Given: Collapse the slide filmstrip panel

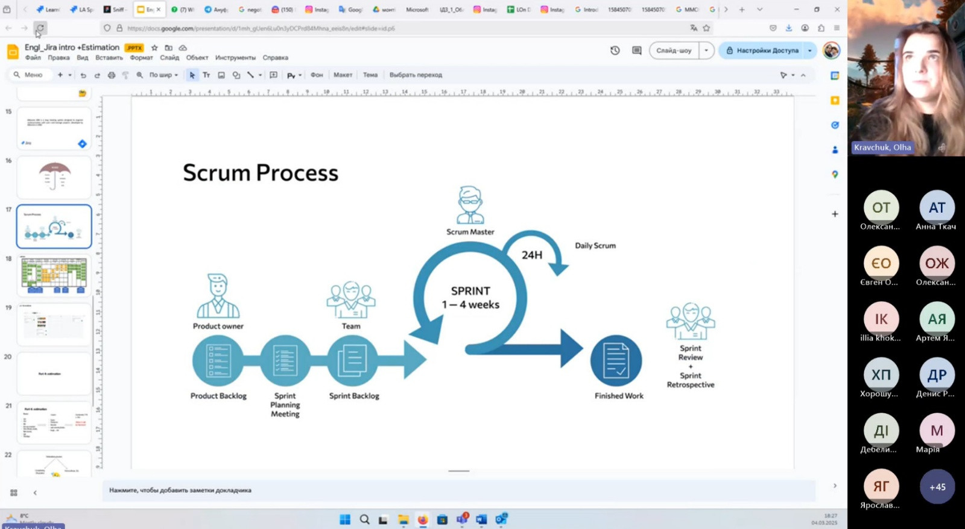Looking at the screenshot, I should 35,493.
